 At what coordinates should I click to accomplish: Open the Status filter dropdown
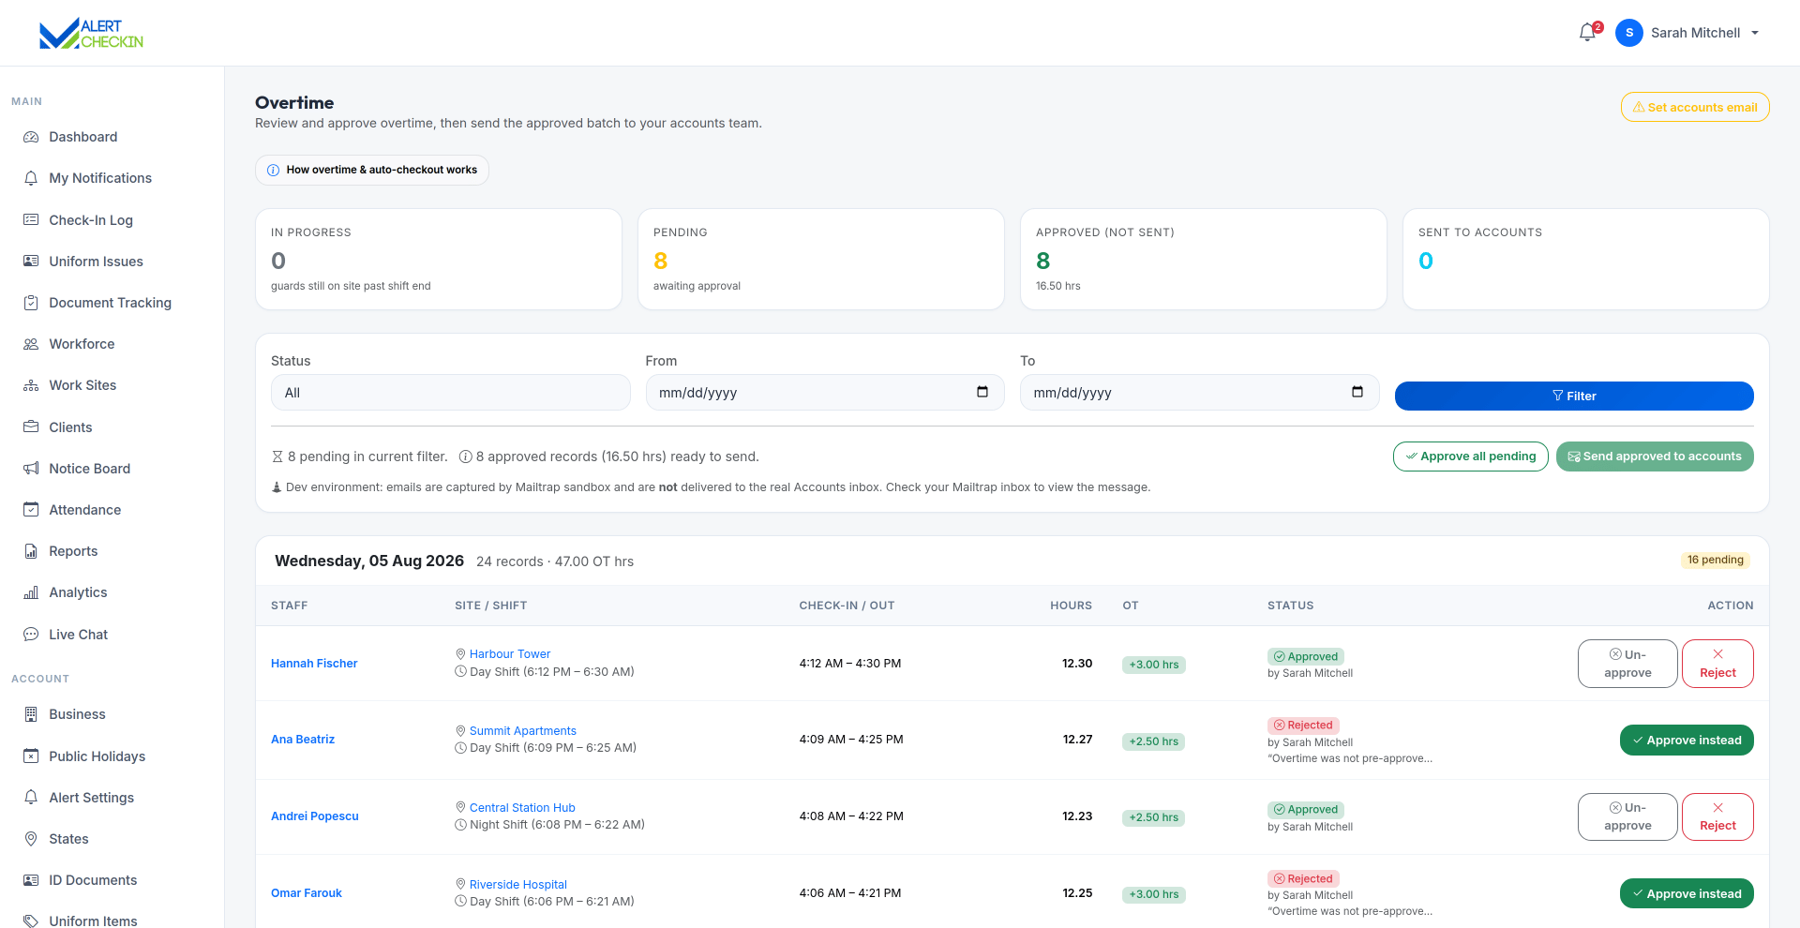click(451, 393)
